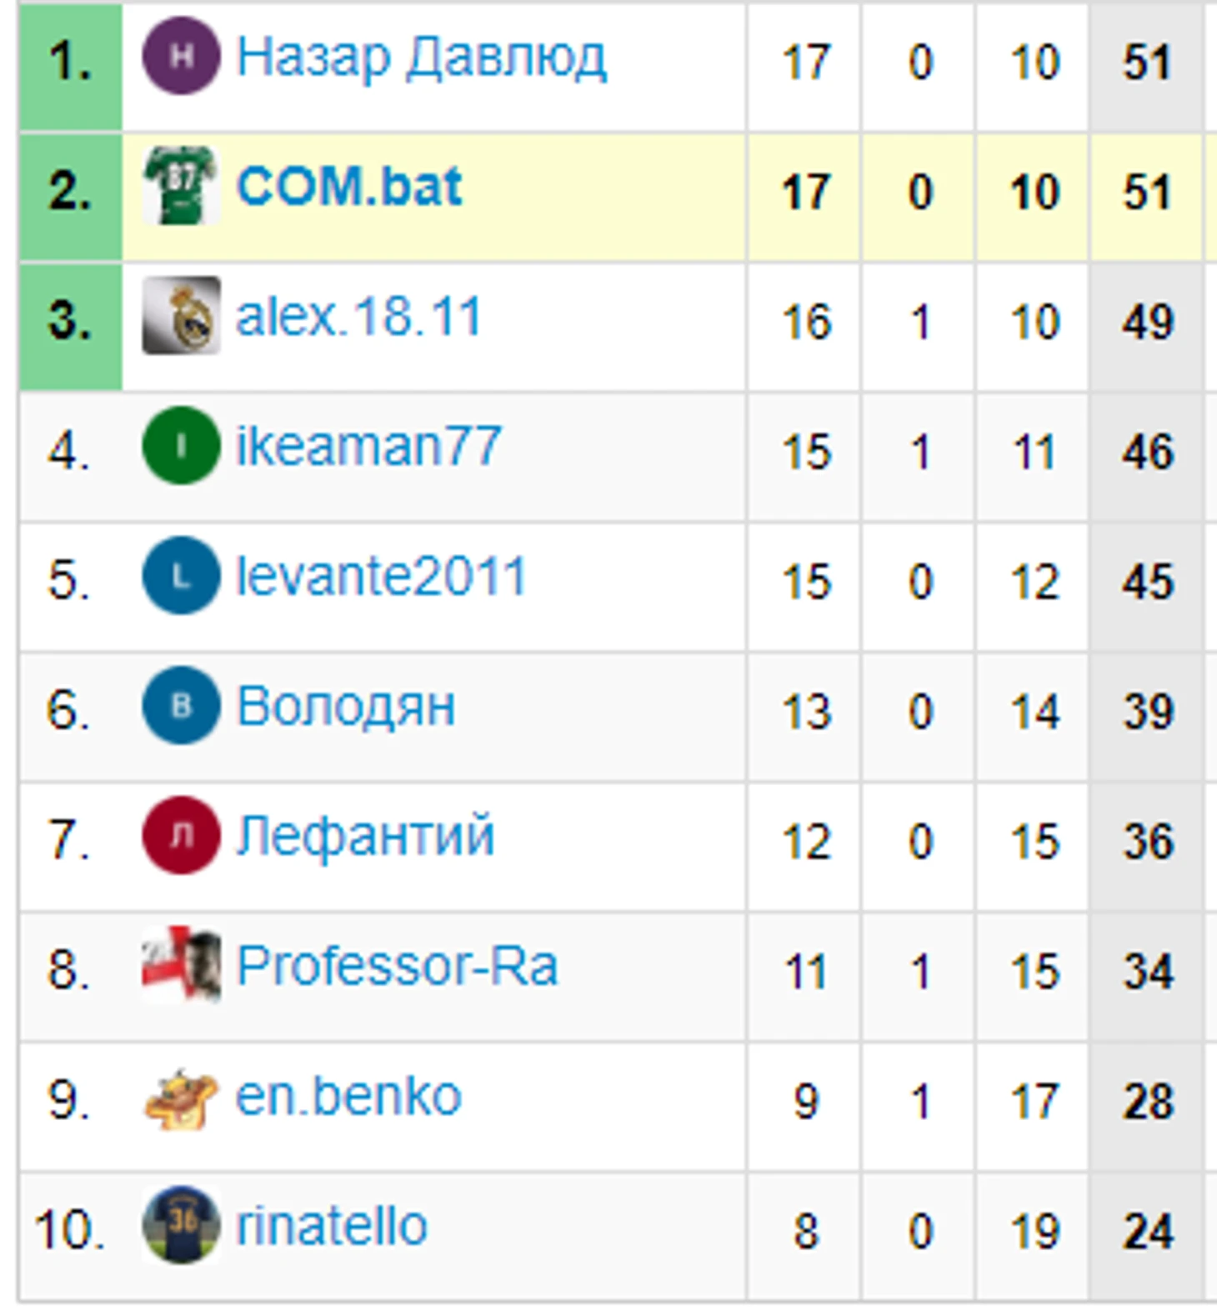Visit ikeaman77's profile link
Image resolution: width=1217 pixels, height=1315 pixels.
point(368,447)
